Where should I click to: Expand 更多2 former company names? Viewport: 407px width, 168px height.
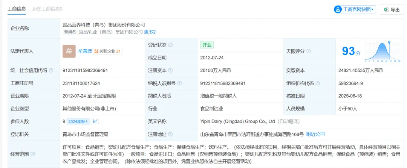click(150, 32)
